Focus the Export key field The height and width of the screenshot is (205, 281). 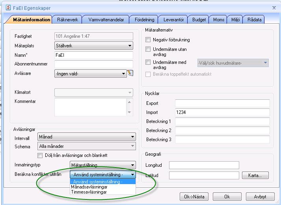coord(222,103)
